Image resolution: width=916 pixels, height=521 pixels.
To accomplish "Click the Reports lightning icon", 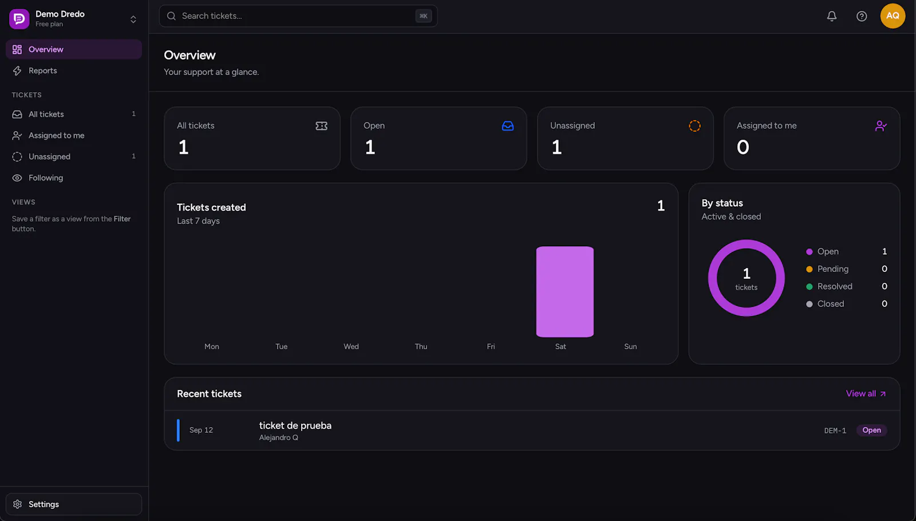I will click(x=17, y=70).
